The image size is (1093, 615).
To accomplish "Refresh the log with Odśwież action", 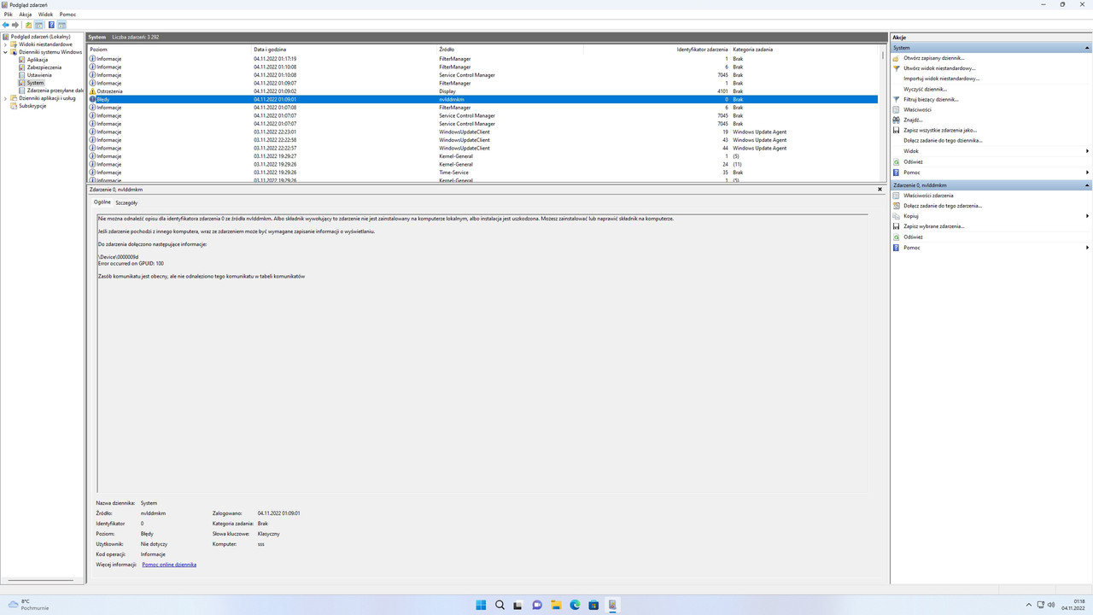I will 912,161.
